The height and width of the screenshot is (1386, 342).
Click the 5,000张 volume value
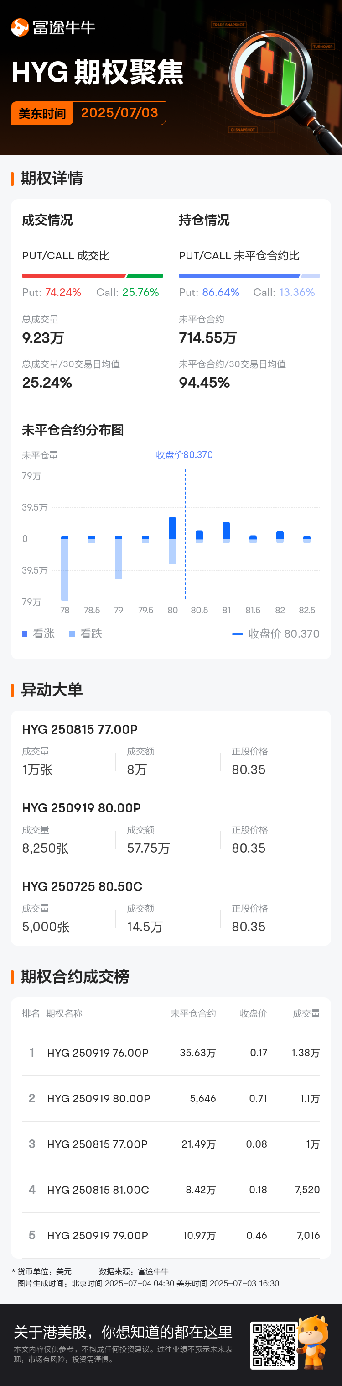tap(46, 927)
